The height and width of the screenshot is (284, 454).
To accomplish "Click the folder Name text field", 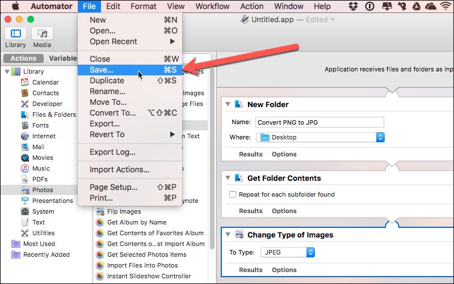I will 319,122.
